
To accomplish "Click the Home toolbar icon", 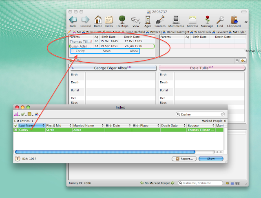I will pos(98,21).
